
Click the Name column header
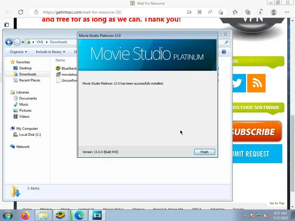60,60
